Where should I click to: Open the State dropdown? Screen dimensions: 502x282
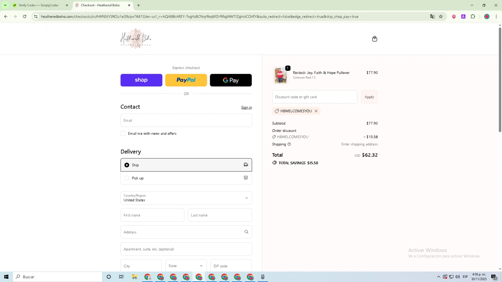click(186, 266)
